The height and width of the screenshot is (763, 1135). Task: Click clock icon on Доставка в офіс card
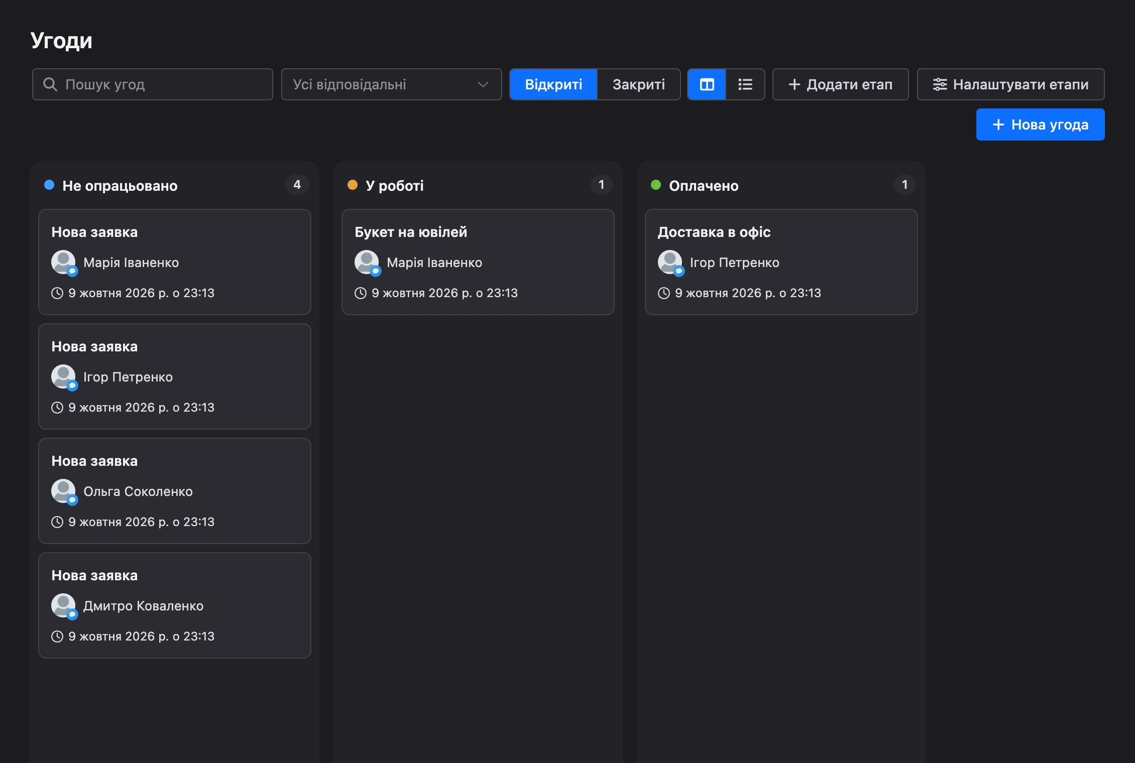(x=664, y=293)
